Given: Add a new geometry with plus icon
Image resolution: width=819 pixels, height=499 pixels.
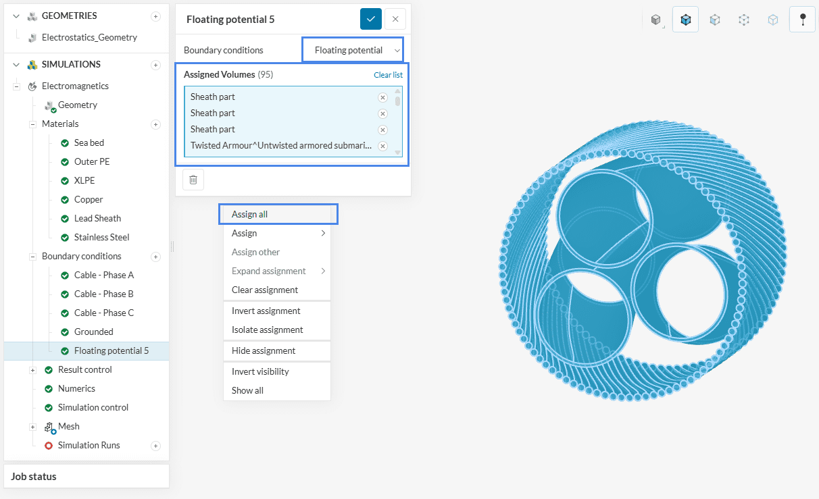Looking at the screenshot, I should [x=155, y=16].
